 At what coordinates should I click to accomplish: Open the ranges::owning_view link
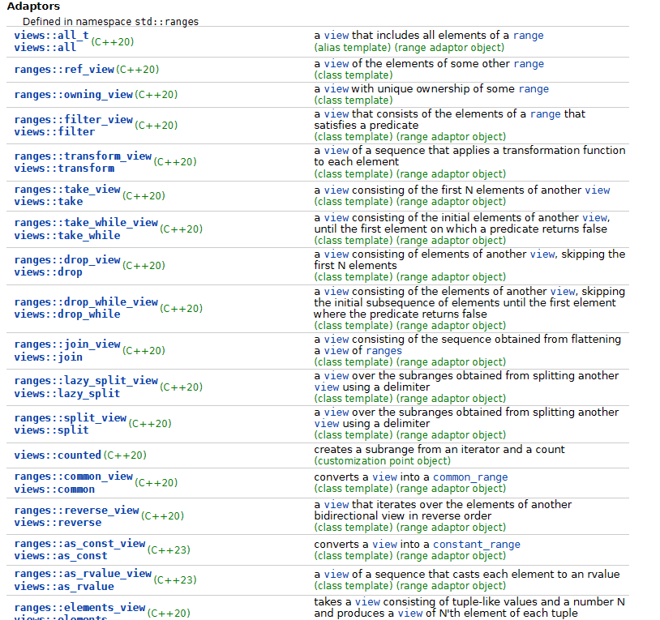click(x=74, y=95)
